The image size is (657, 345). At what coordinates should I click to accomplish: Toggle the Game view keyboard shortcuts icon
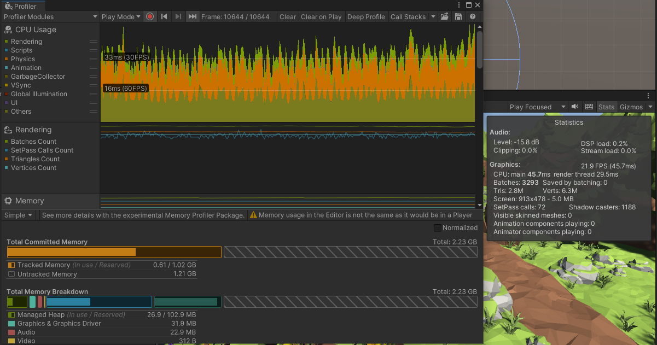(589, 107)
